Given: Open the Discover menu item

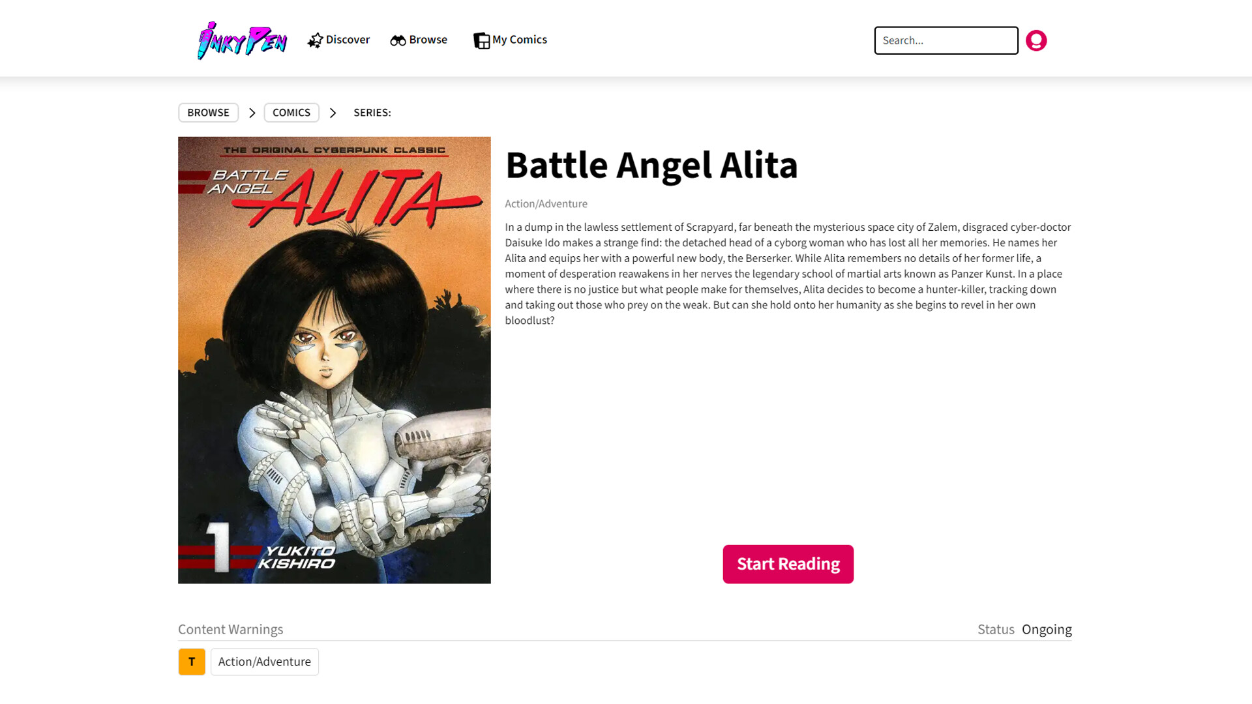Looking at the screenshot, I should tap(338, 40).
